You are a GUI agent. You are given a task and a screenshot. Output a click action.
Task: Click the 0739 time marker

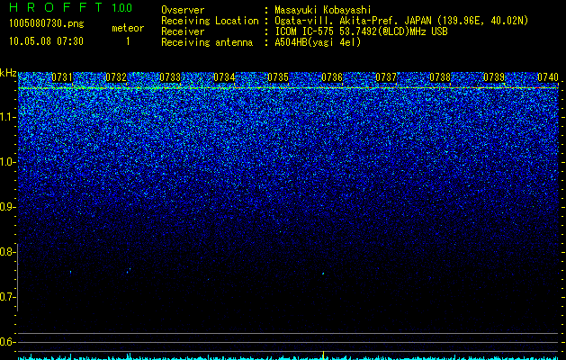(494, 77)
